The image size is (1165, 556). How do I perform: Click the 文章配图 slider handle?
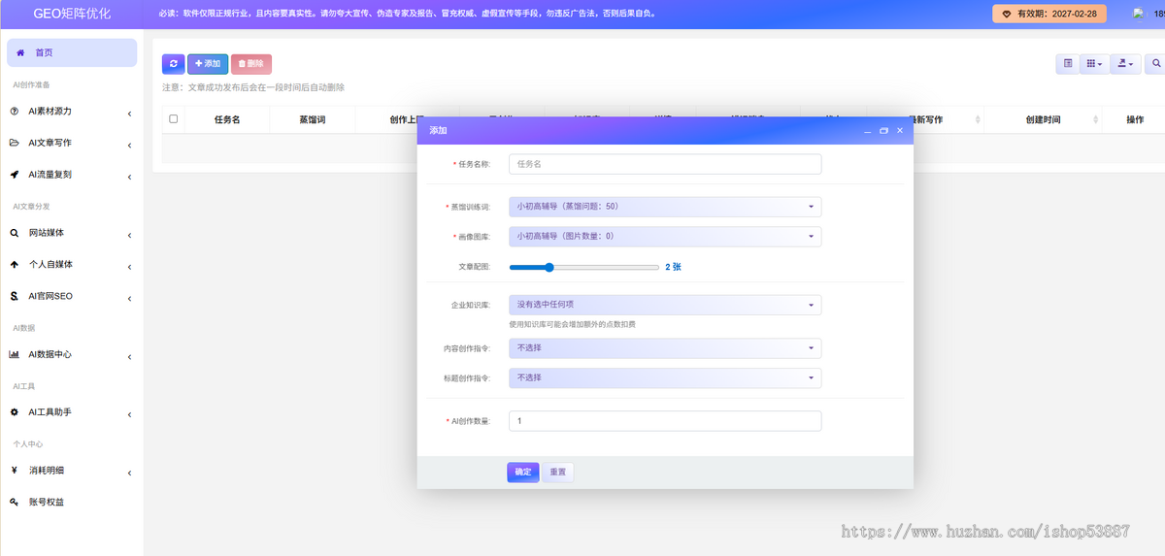[549, 267]
